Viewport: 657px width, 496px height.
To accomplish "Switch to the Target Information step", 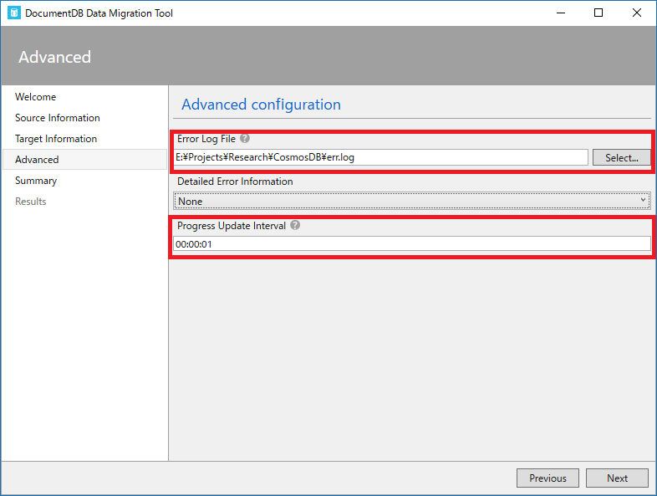I will (56, 139).
